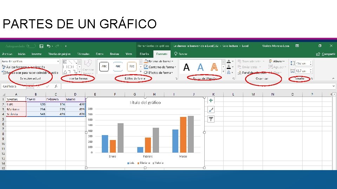The image size is (337, 189).
Task: Click the shape height field 7,62 cm
Action: tap(302, 63)
